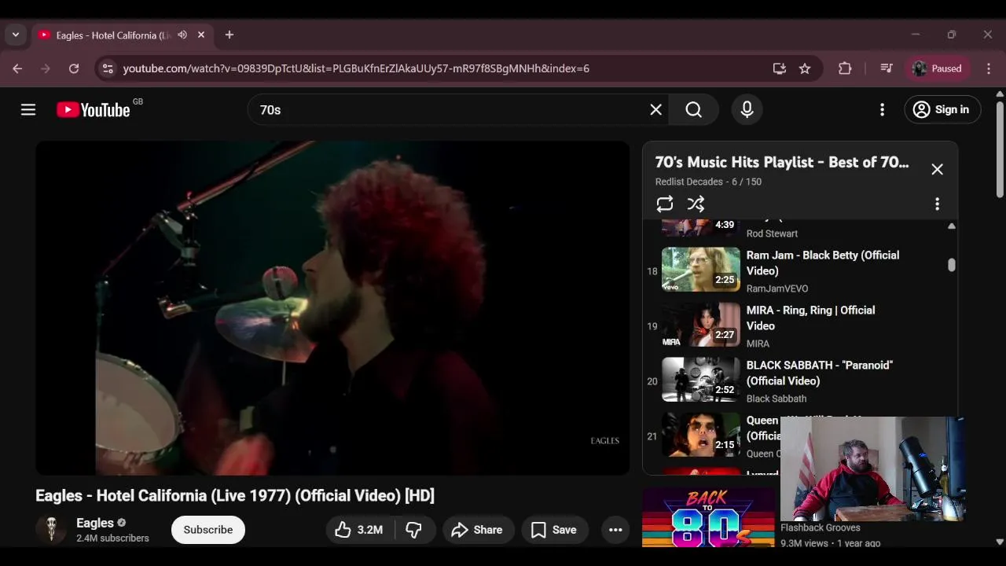Toggle loop playlist
Viewport: 1006px width, 566px height.
coord(665,204)
